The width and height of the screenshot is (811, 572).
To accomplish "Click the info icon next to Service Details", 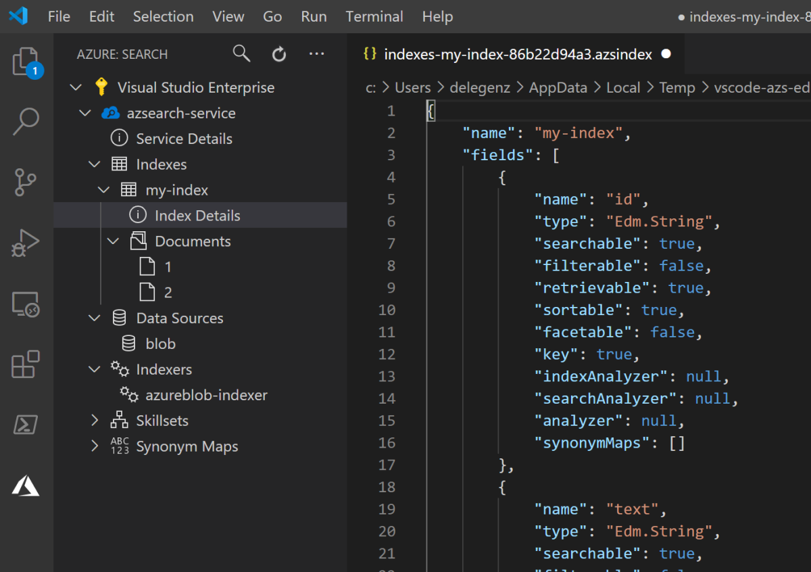I will pyautogui.click(x=119, y=139).
